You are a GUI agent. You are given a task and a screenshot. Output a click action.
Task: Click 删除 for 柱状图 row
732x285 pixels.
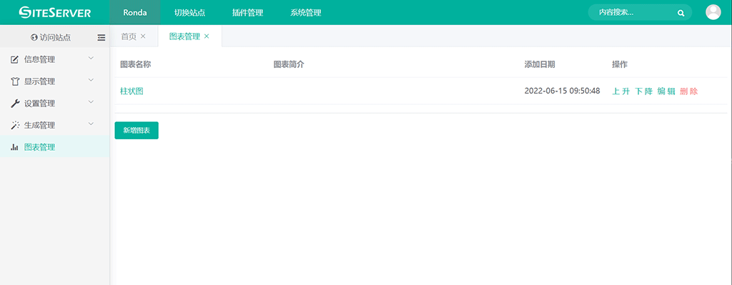(x=689, y=91)
